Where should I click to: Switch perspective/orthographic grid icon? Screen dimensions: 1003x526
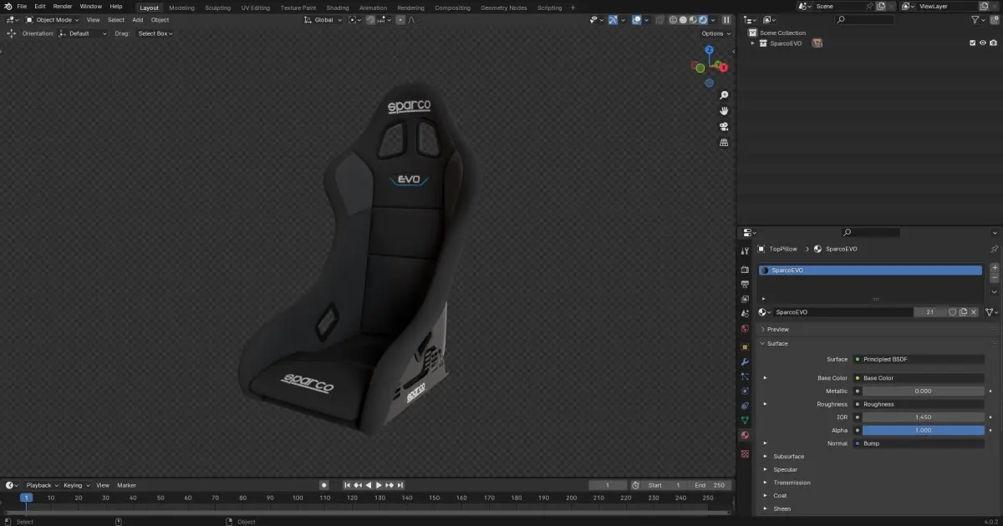pyautogui.click(x=724, y=143)
